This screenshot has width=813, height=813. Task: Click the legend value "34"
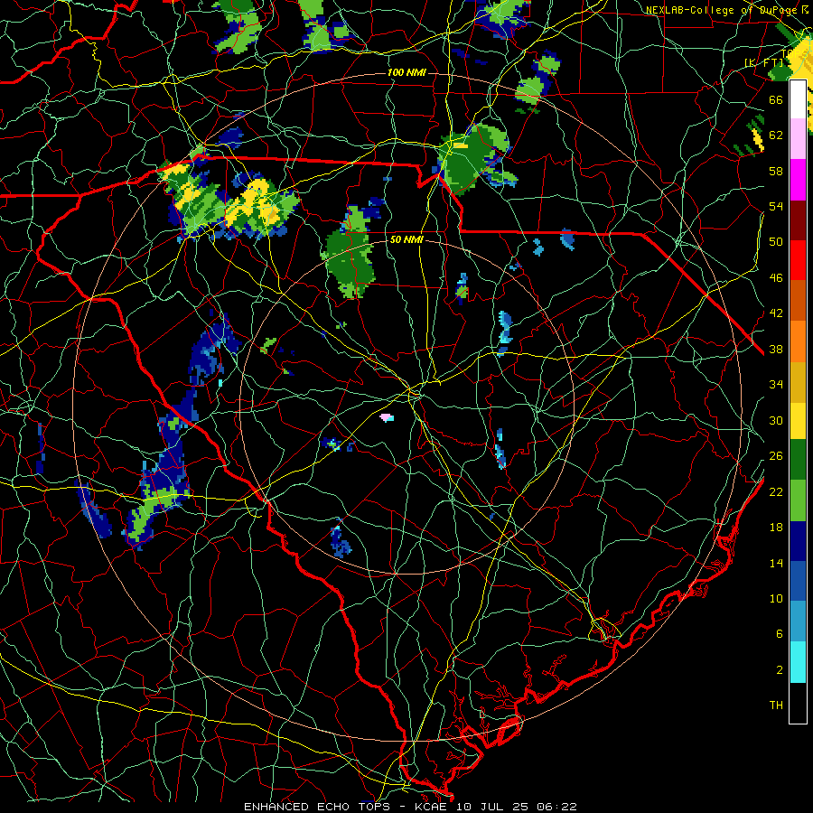coord(776,384)
